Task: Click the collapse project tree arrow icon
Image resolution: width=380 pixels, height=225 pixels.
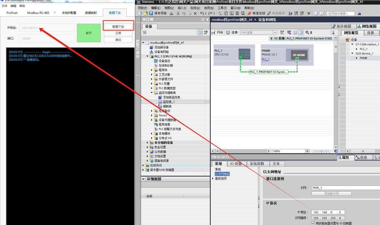Action: [x=208, y=20]
